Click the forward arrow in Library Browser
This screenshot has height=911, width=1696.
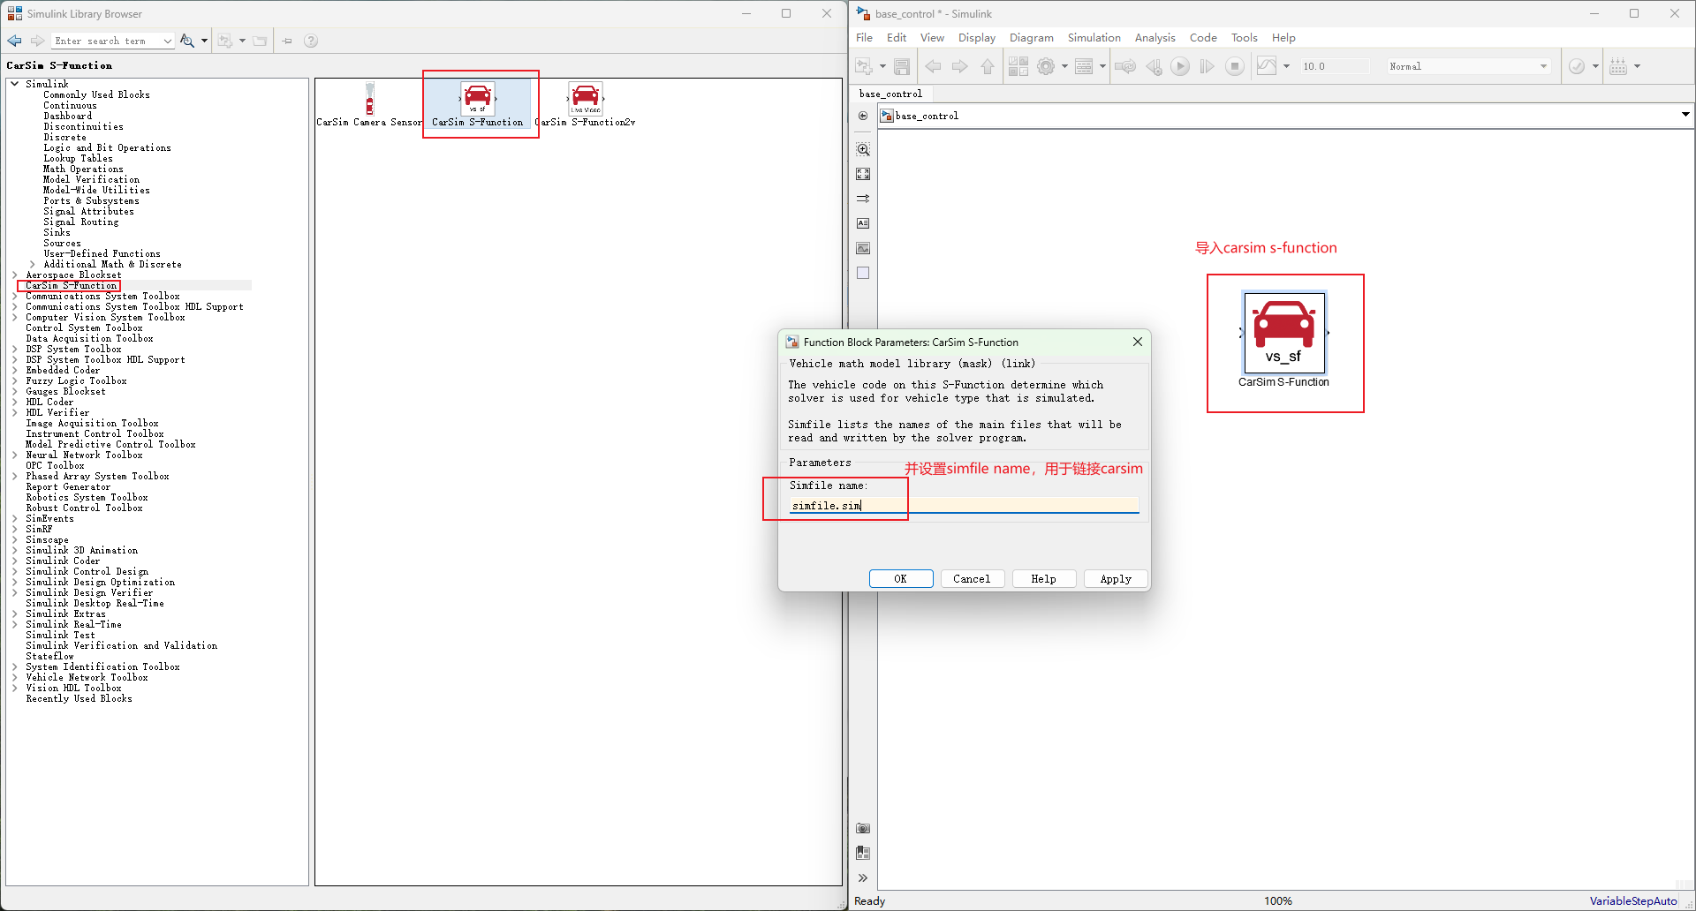tap(37, 41)
